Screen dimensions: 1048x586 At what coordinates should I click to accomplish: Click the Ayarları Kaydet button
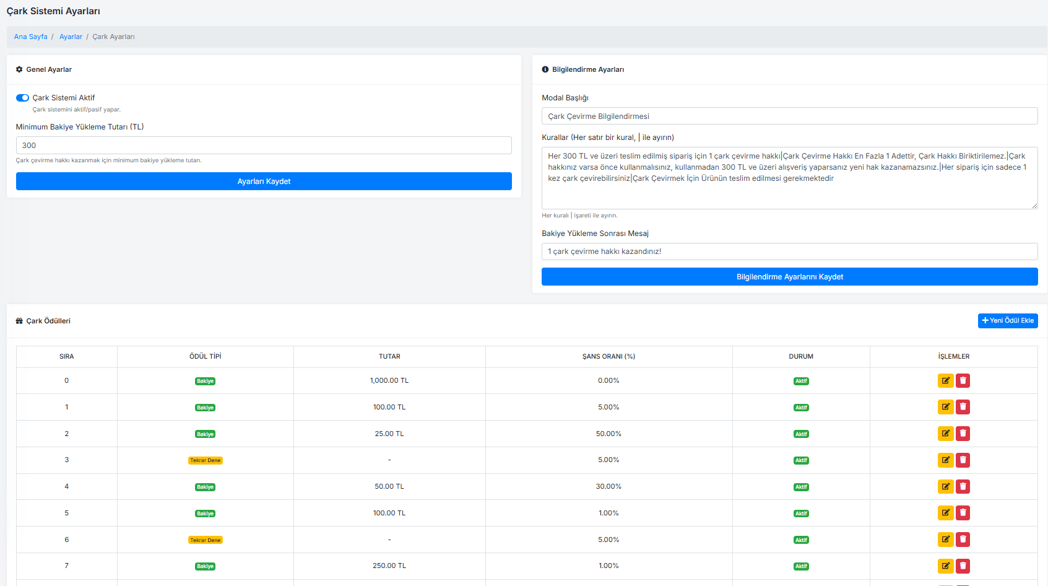pos(264,181)
